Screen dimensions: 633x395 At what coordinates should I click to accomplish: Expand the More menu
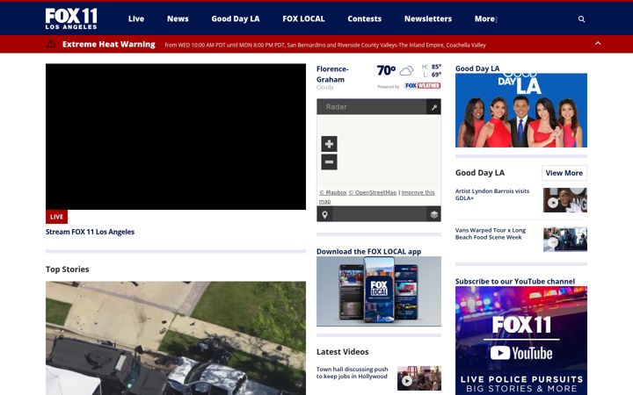485,19
